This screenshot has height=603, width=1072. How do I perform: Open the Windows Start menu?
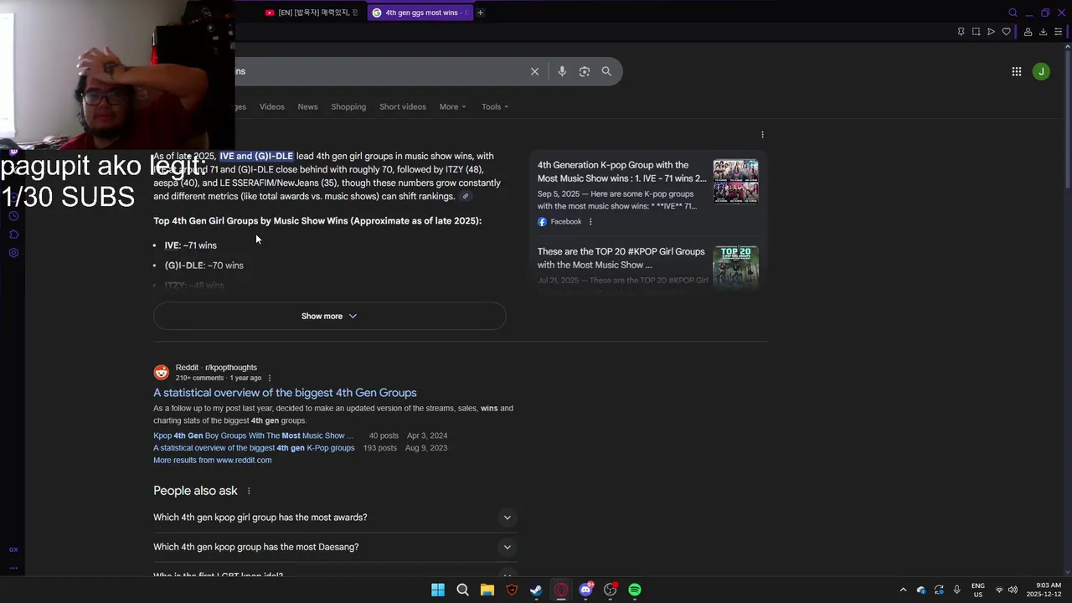438,590
